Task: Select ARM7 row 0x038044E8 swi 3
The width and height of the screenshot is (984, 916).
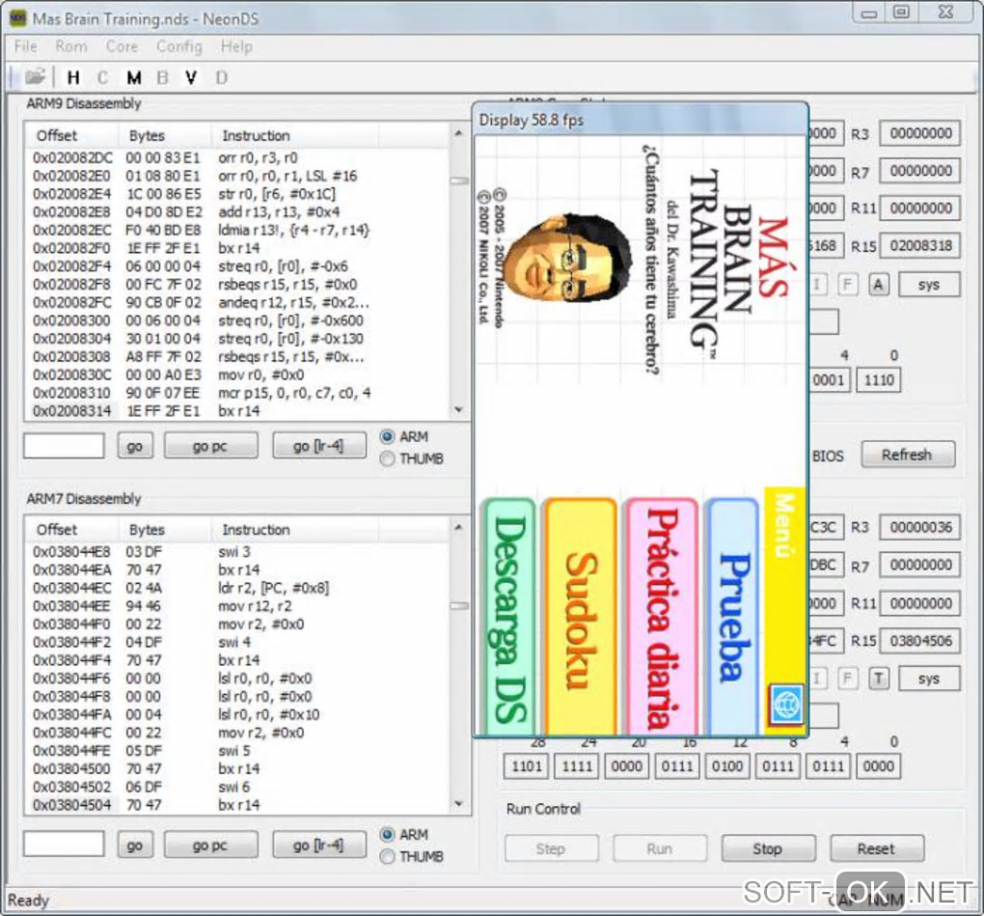Action: click(238, 552)
